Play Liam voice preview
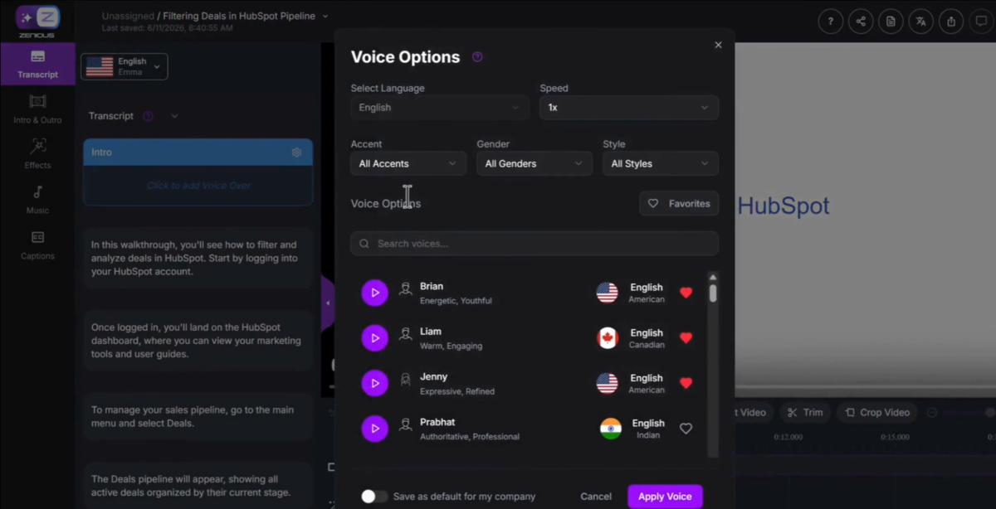The image size is (996, 509). pyautogui.click(x=375, y=337)
